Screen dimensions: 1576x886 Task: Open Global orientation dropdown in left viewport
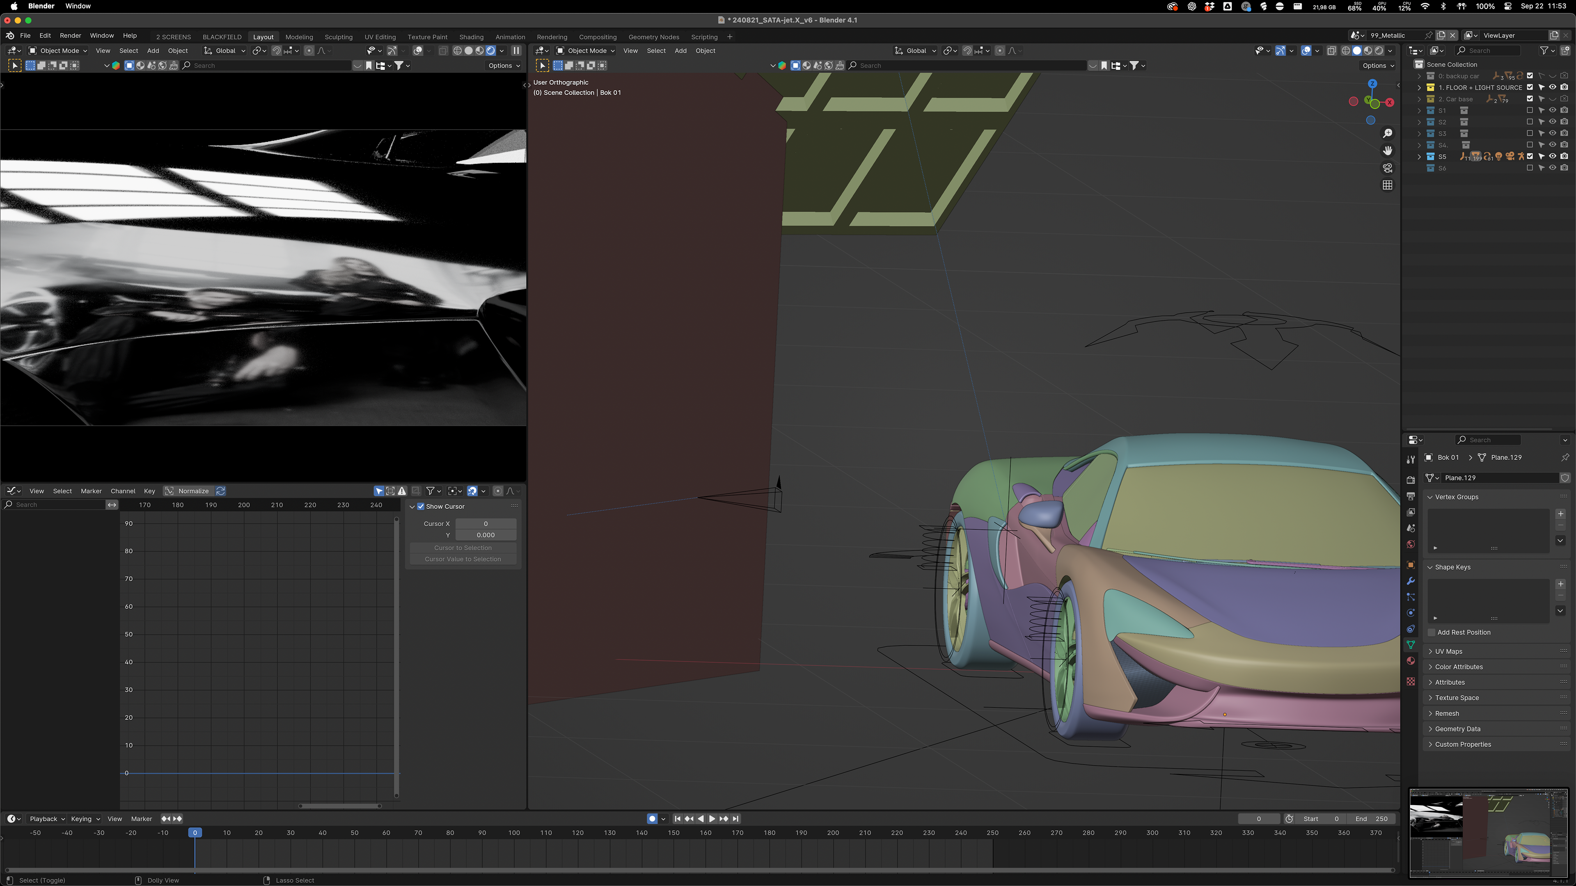tap(224, 51)
